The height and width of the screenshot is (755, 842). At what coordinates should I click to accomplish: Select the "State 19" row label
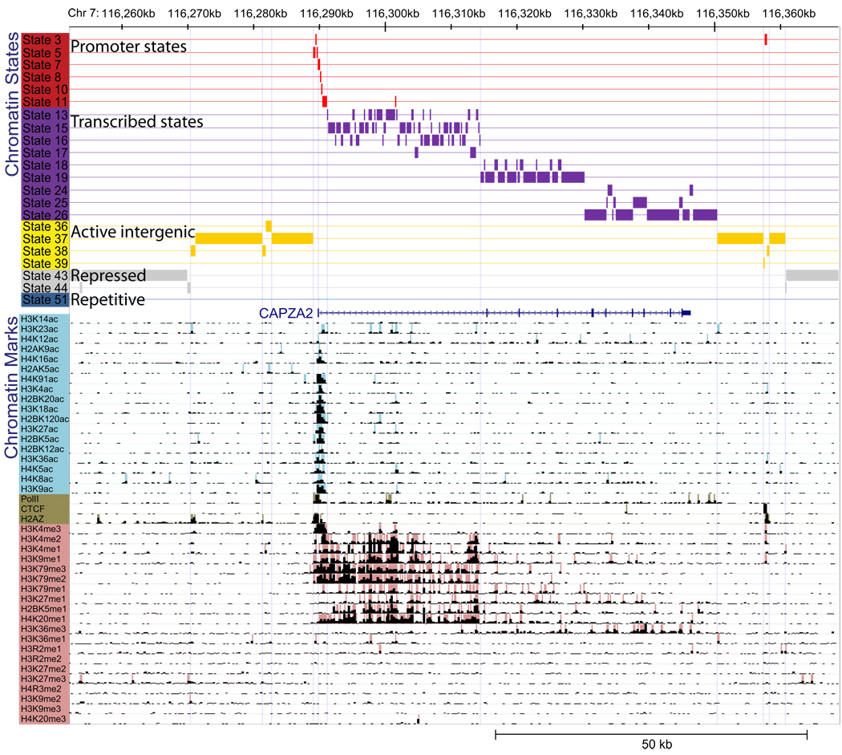(x=45, y=177)
